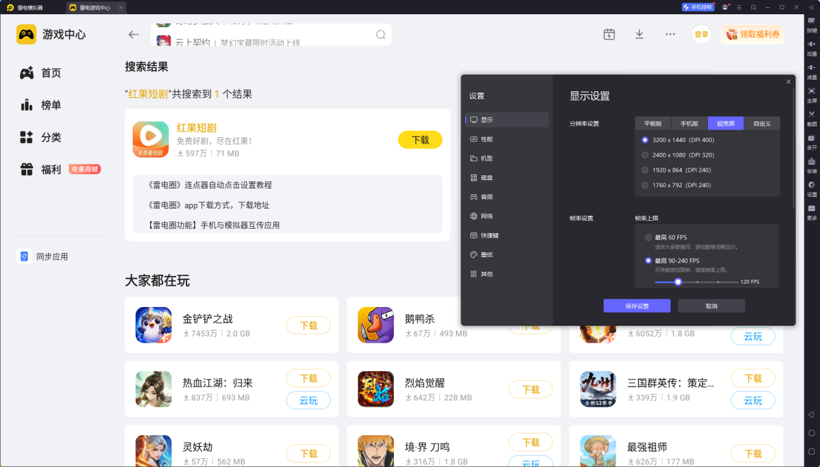Click the 领取福利券 coupon button
This screenshot has height=467, width=820.
753,34
